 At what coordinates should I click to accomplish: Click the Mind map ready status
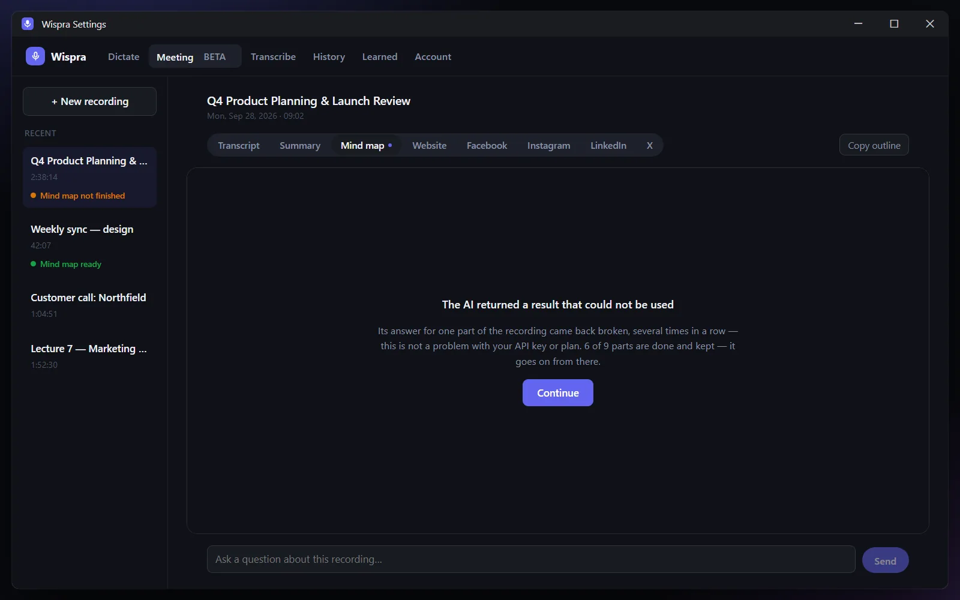66,264
